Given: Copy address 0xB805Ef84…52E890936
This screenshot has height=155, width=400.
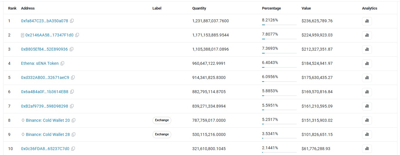Looking at the screenshot, I should click(x=72, y=49).
